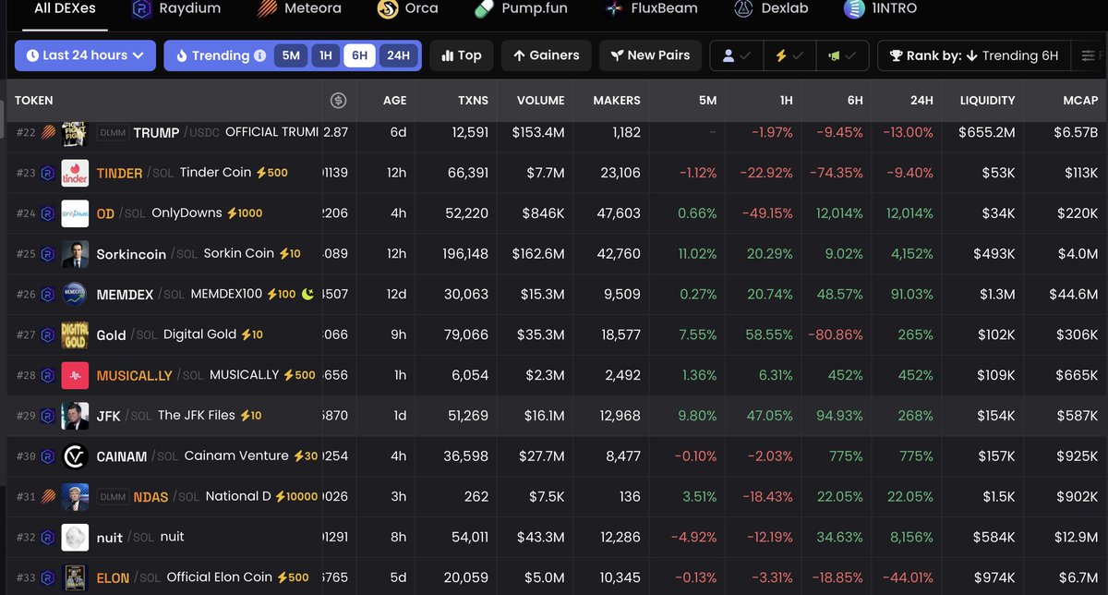Sort by the TXNS column header

[474, 100]
